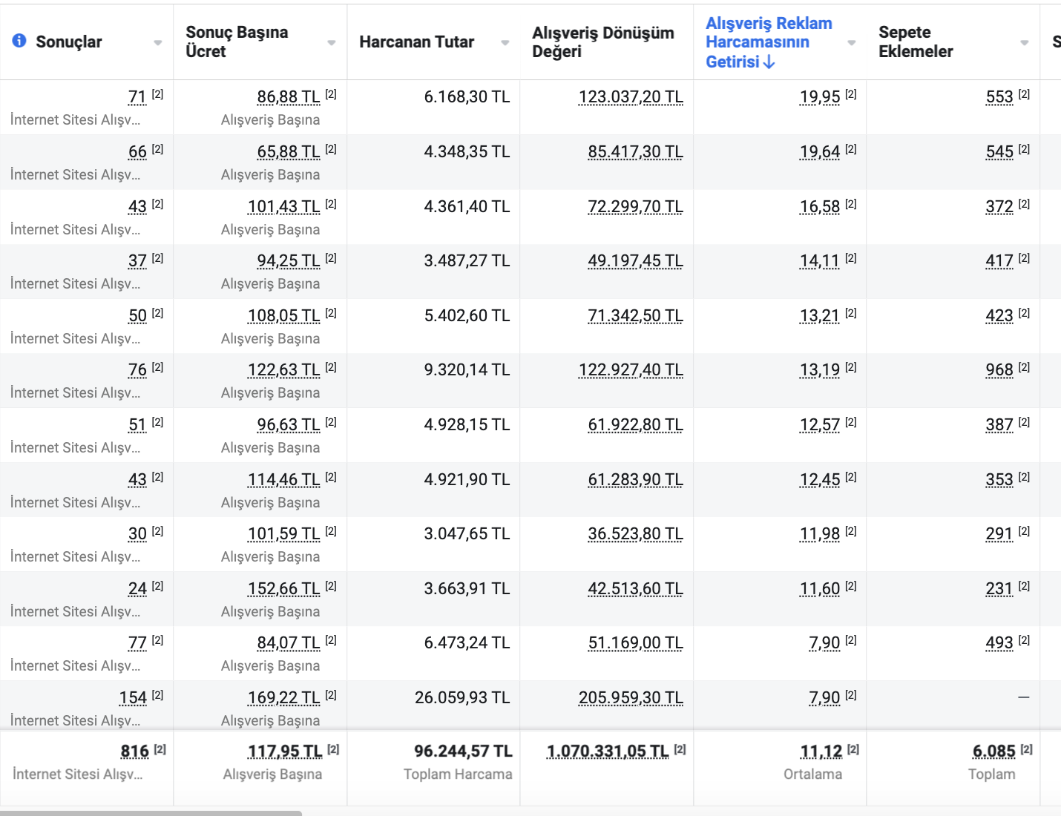This screenshot has height=816, width=1061.
Task: Click the 169,22 TL cost per result
Action: pyautogui.click(x=284, y=698)
